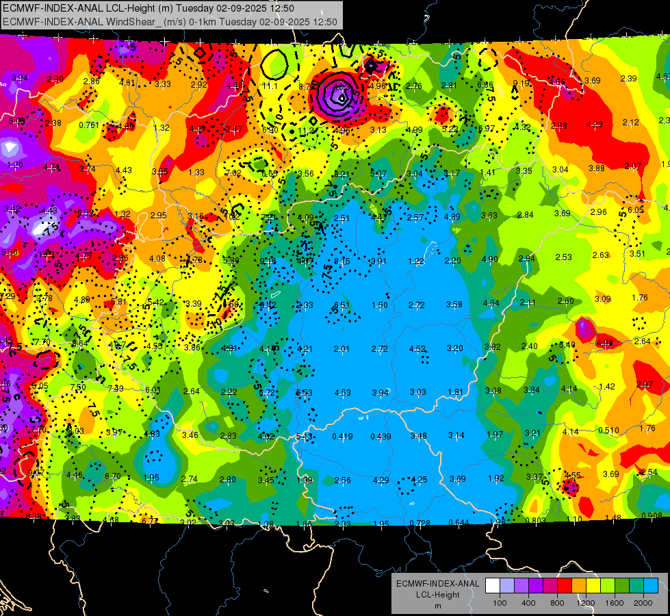Click the wind shear value 0.728

click(420, 523)
